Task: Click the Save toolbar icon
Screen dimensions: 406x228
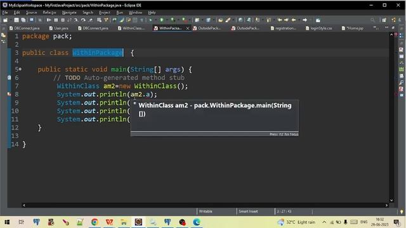Action: [16, 20]
